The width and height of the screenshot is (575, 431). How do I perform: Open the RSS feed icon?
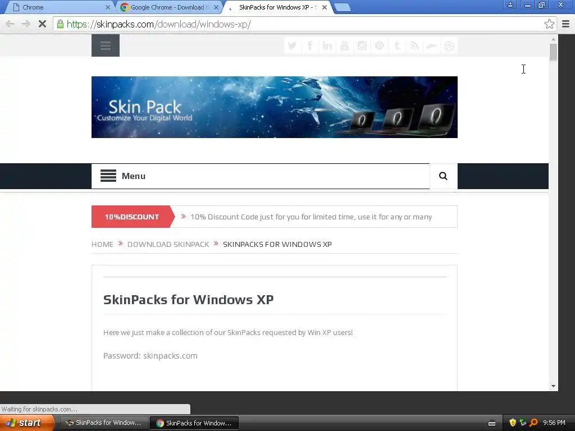(x=414, y=46)
